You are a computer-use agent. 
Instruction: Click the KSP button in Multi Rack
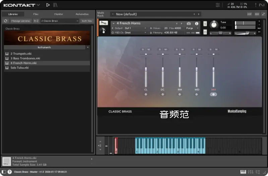249,14
